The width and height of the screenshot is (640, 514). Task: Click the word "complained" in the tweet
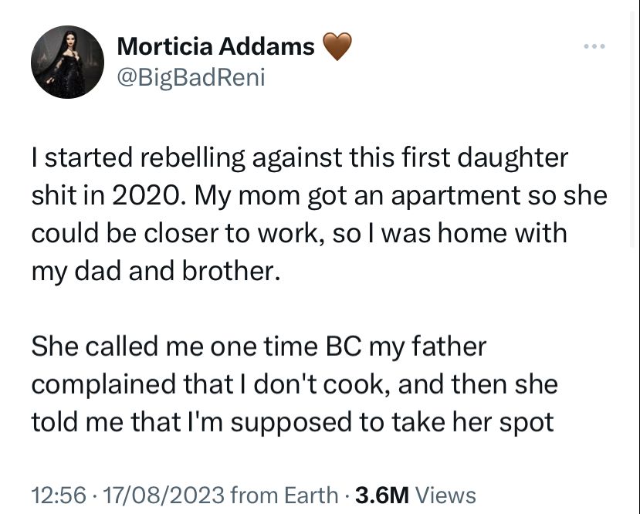tap(104, 384)
